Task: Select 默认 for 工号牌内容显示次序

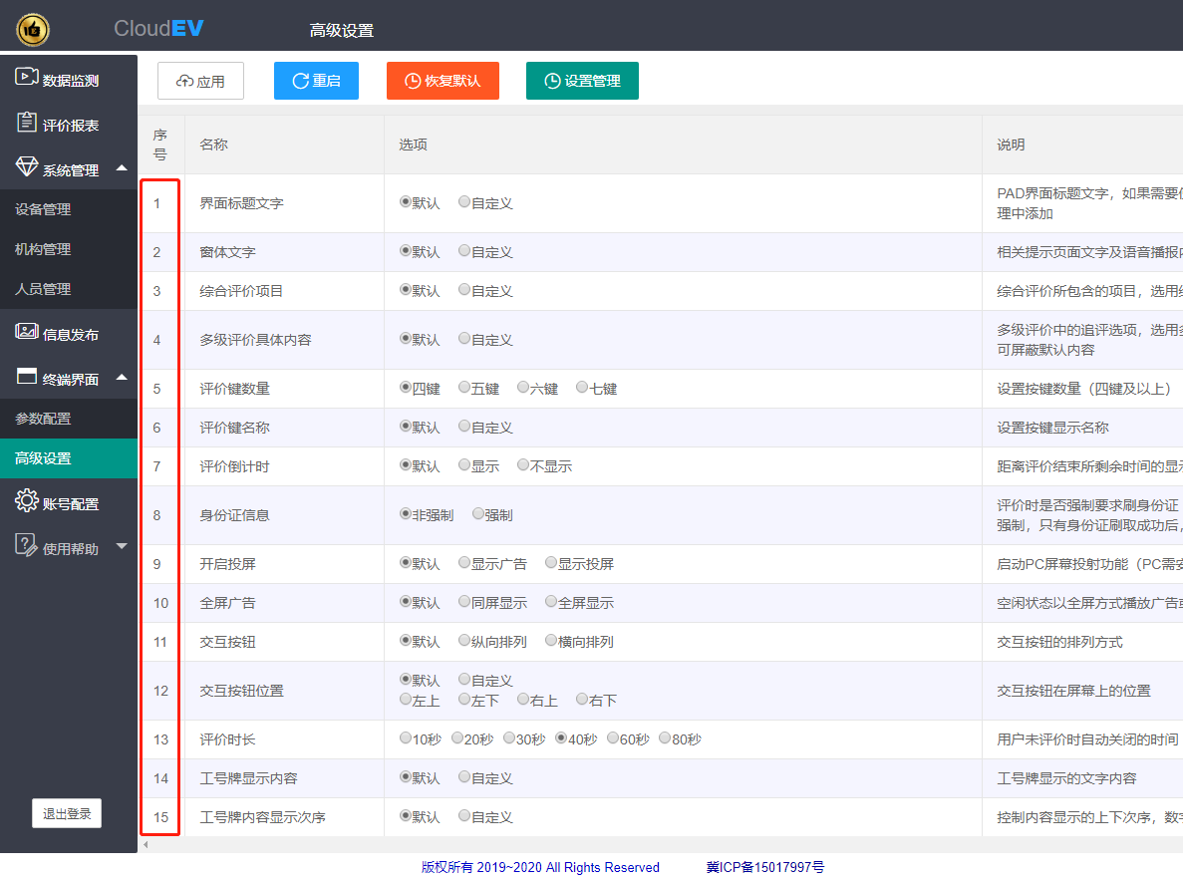Action: pos(406,815)
